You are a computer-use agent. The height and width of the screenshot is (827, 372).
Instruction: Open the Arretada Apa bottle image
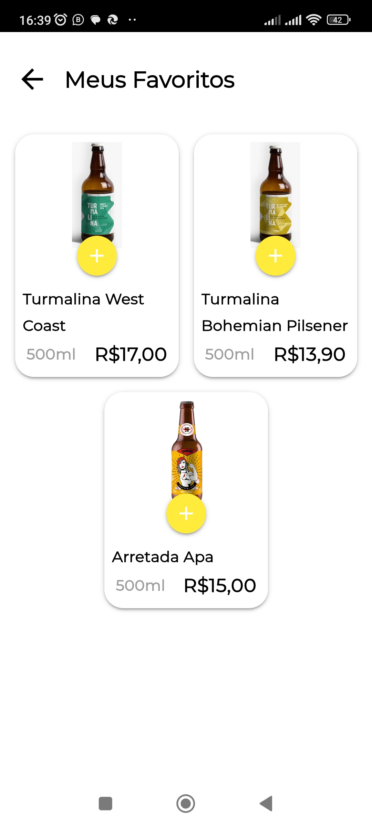click(x=187, y=448)
